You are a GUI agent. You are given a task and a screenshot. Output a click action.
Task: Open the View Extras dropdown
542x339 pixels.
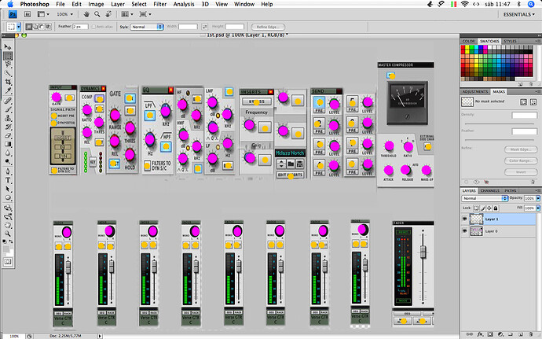point(43,14)
